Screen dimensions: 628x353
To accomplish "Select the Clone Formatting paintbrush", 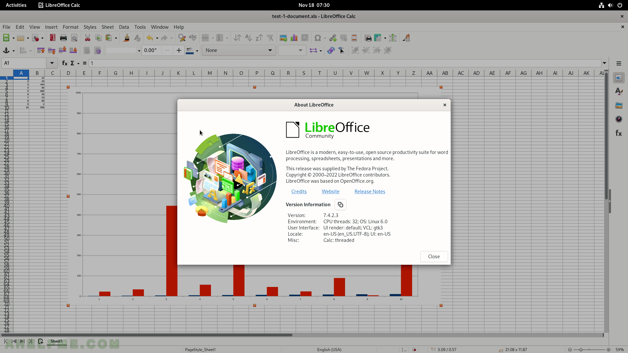I will tap(127, 38).
